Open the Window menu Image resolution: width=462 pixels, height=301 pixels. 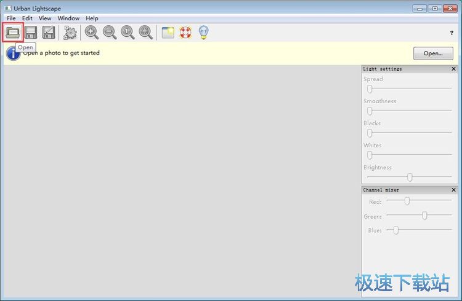pos(68,18)
